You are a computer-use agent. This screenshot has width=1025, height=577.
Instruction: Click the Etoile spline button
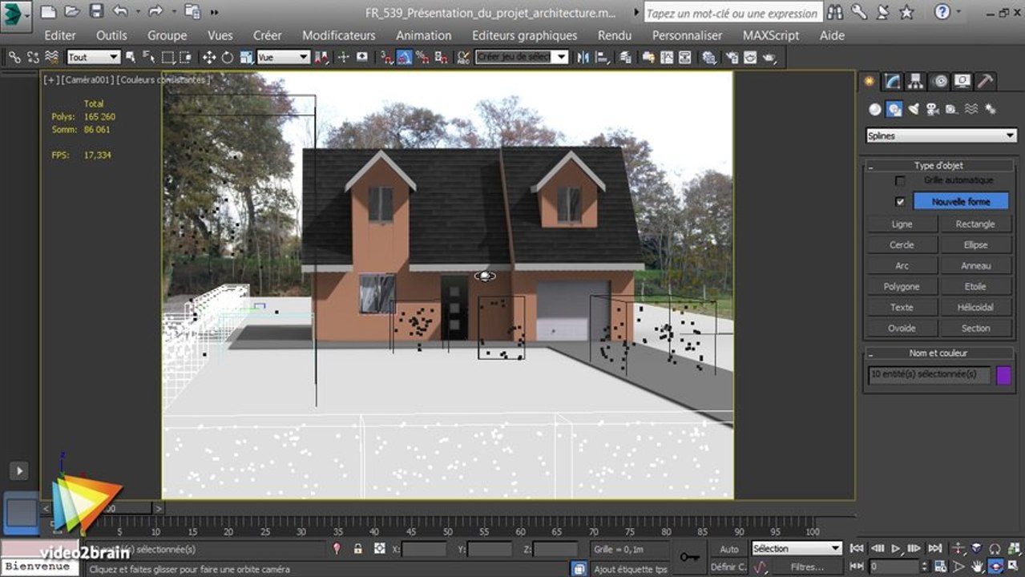click(x=975, y=287)
